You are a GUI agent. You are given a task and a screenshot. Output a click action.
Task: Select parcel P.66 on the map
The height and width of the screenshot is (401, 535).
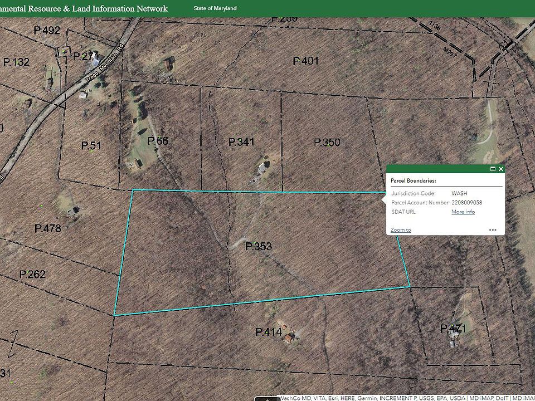pos(158,141)
